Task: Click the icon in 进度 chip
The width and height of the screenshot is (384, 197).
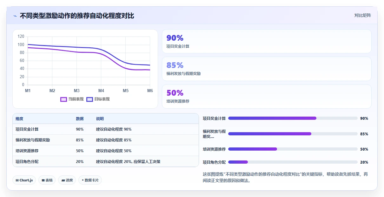Action: 63,180
